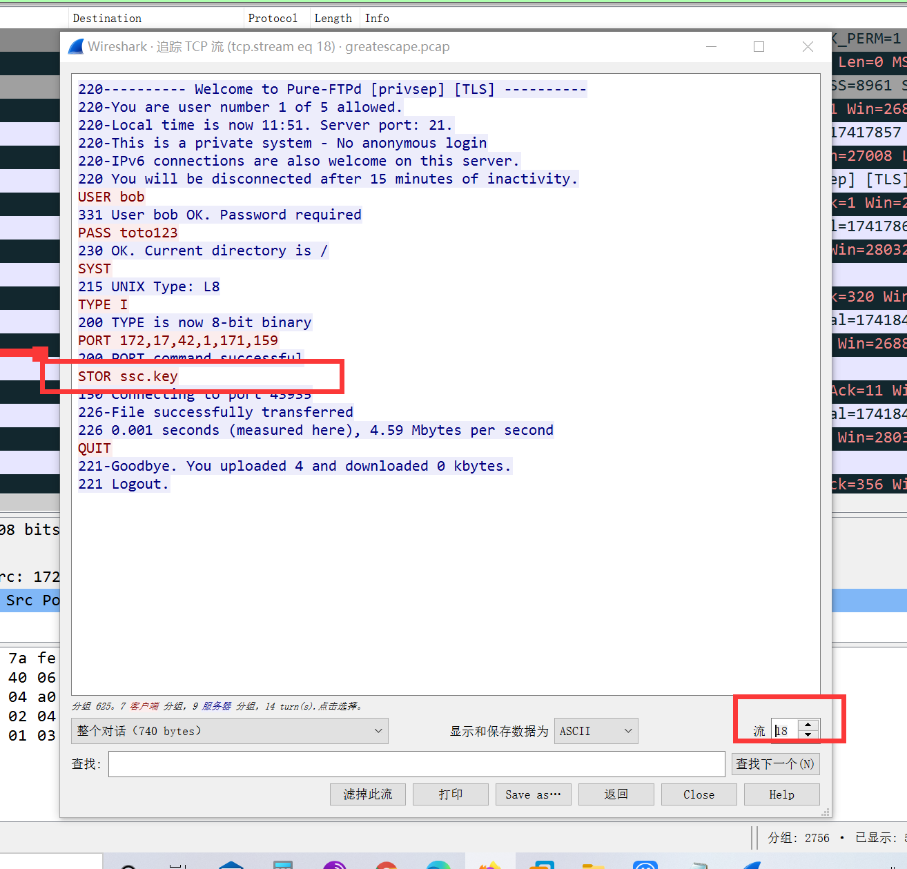Click the Help button
Image resolution: width=907 pixels, height=869 pixels.
[782, 794]
